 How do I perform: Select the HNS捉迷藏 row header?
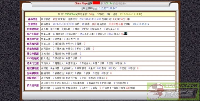coord(33,58)
